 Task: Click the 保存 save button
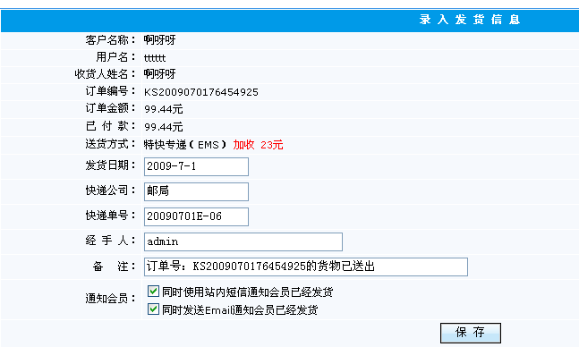click(471, 333)
